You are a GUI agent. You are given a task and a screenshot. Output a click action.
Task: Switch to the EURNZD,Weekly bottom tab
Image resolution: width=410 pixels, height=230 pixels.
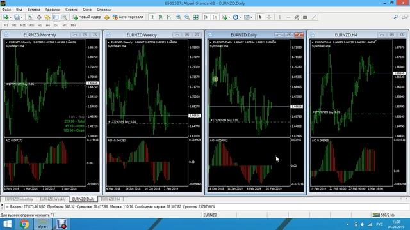[x=53, y=199]
